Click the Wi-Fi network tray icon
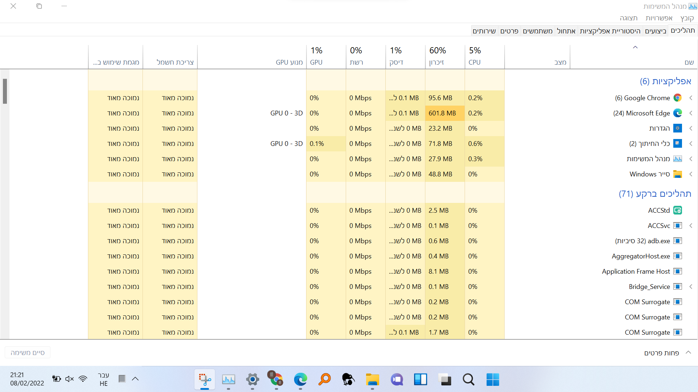Screen dimensions: 698x392 click(83, 379)
